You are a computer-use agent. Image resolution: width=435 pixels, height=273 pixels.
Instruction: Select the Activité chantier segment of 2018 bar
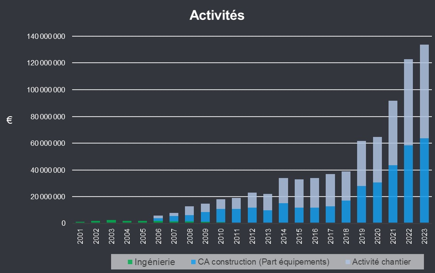(346, 186)
